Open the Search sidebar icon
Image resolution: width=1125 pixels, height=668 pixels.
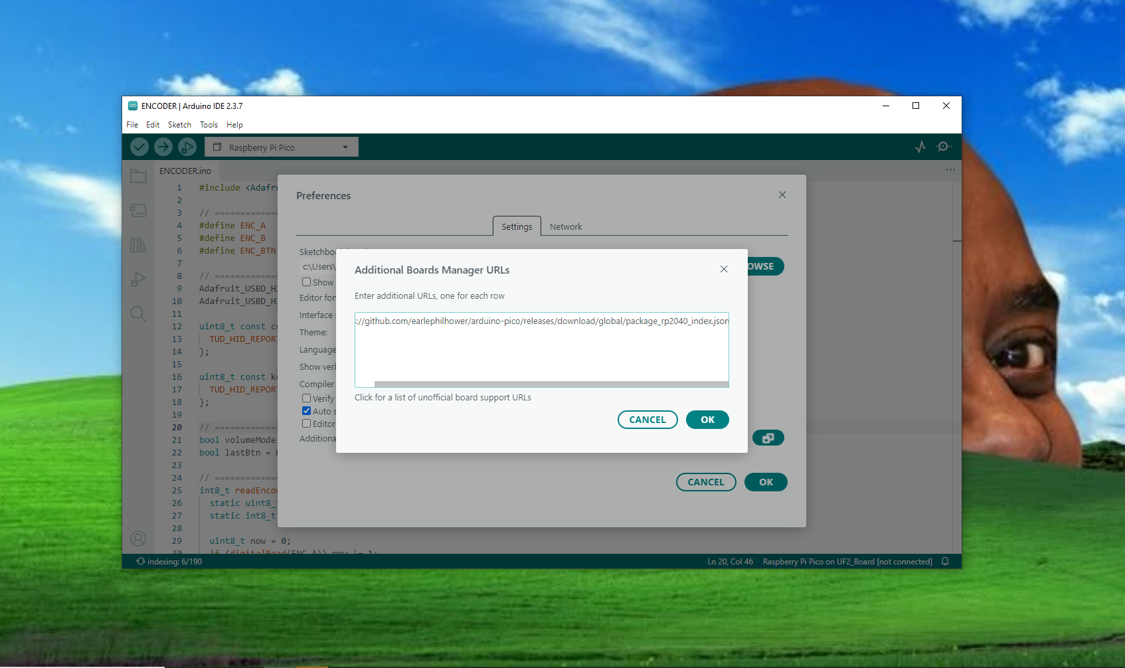pos(138,313)
